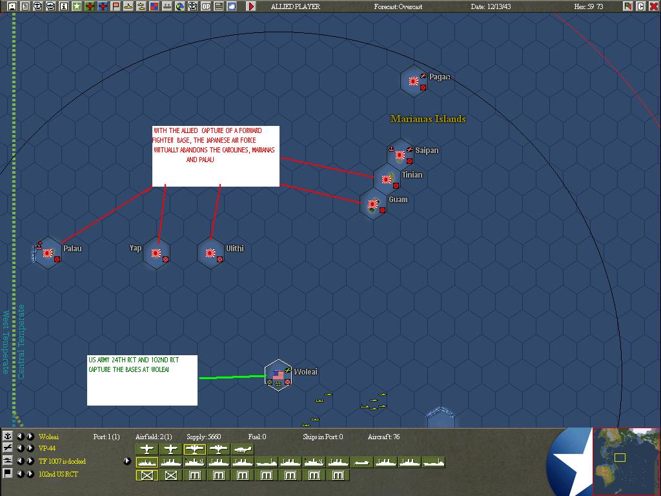
Task: Click the cloud weather toolbar icon
Action: [232, 6]
